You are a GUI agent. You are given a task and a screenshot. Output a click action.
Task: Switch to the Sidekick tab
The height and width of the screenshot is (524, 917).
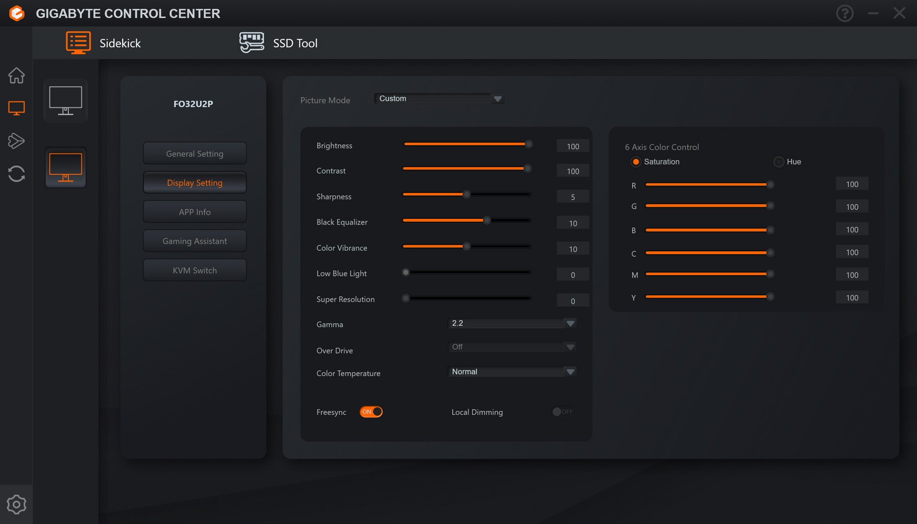click(x=104, y=43)
